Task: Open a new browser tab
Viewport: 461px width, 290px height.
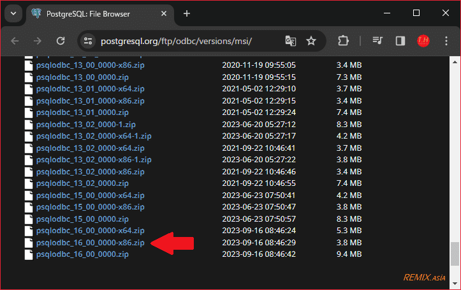Action: click(187, 13)
